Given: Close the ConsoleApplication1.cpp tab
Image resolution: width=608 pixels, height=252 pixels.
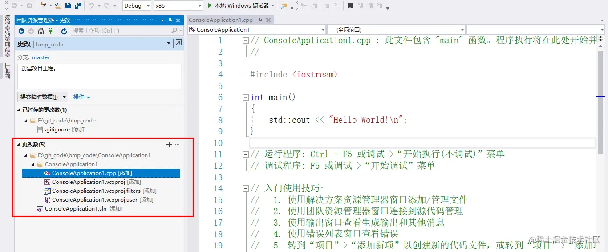Looking at the screenshot, I should click(268, 20).
